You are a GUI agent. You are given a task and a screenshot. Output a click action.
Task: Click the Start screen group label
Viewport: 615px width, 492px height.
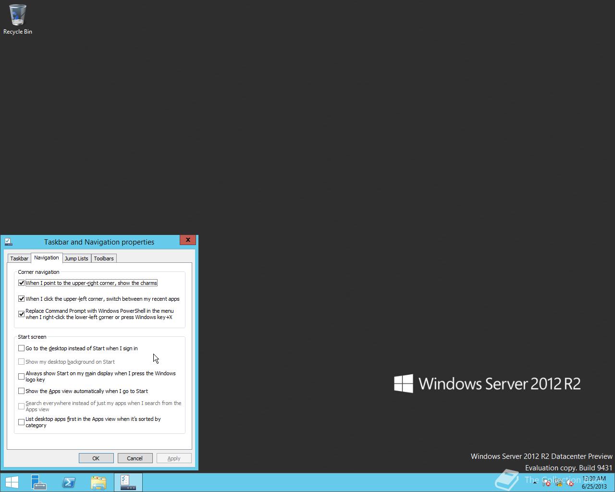point(32,337)
